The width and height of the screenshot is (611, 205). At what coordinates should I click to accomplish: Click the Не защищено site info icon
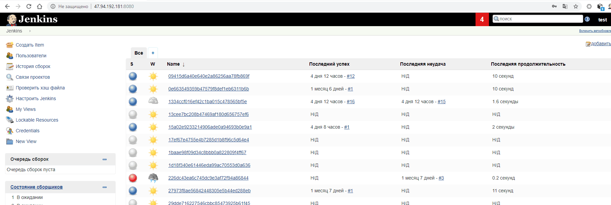pos(53,6)
